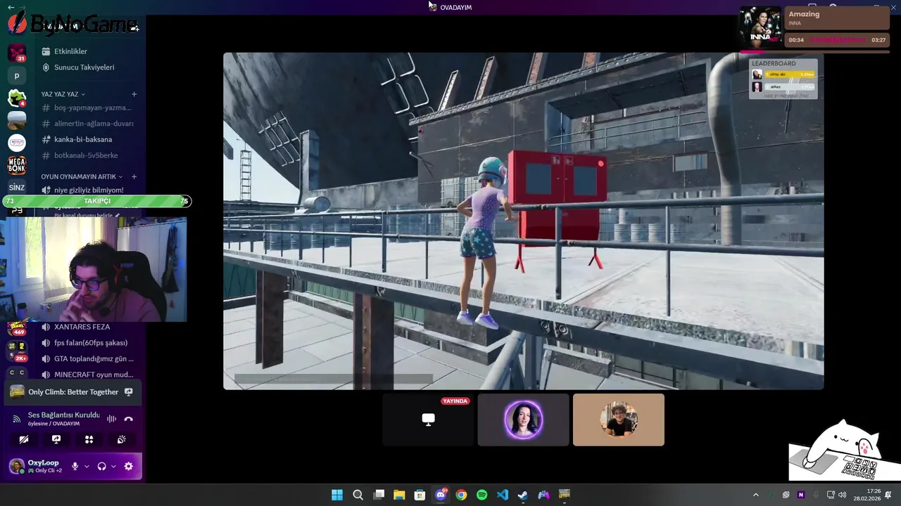This screenshot has width=901, height=506.
Task: Open the white round logo server icon
Action: pos(17,143)
